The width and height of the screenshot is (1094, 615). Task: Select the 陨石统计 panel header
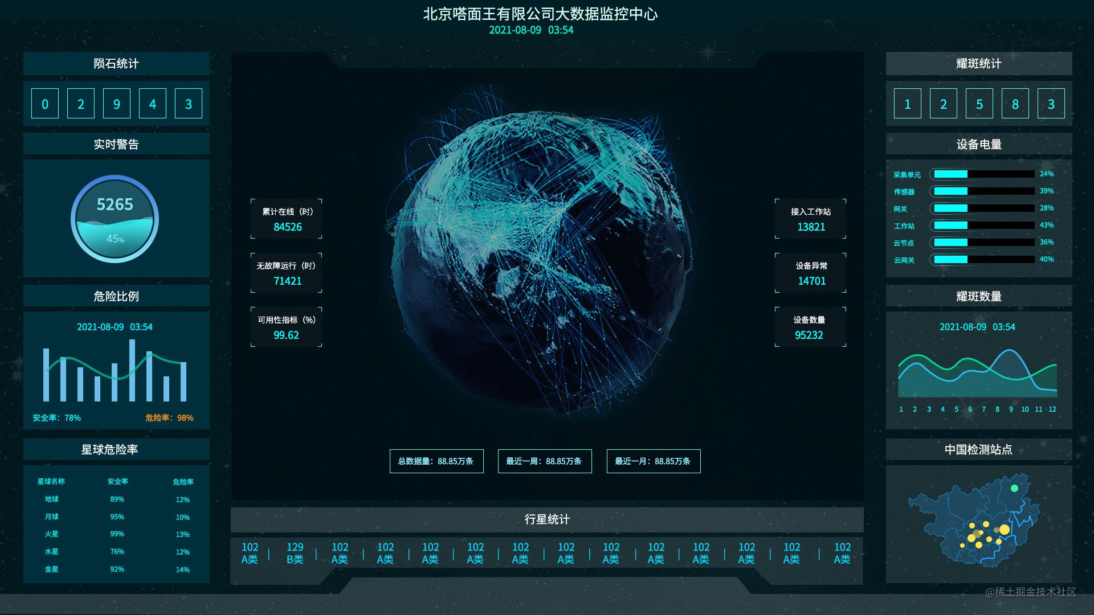tap(116, 64)
